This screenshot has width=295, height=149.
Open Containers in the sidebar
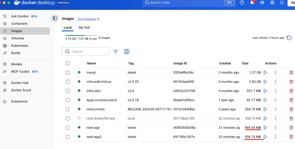25,23
